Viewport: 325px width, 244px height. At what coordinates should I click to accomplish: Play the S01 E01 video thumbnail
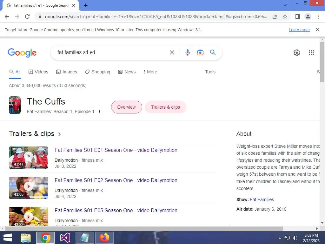[x=29, y=158]
